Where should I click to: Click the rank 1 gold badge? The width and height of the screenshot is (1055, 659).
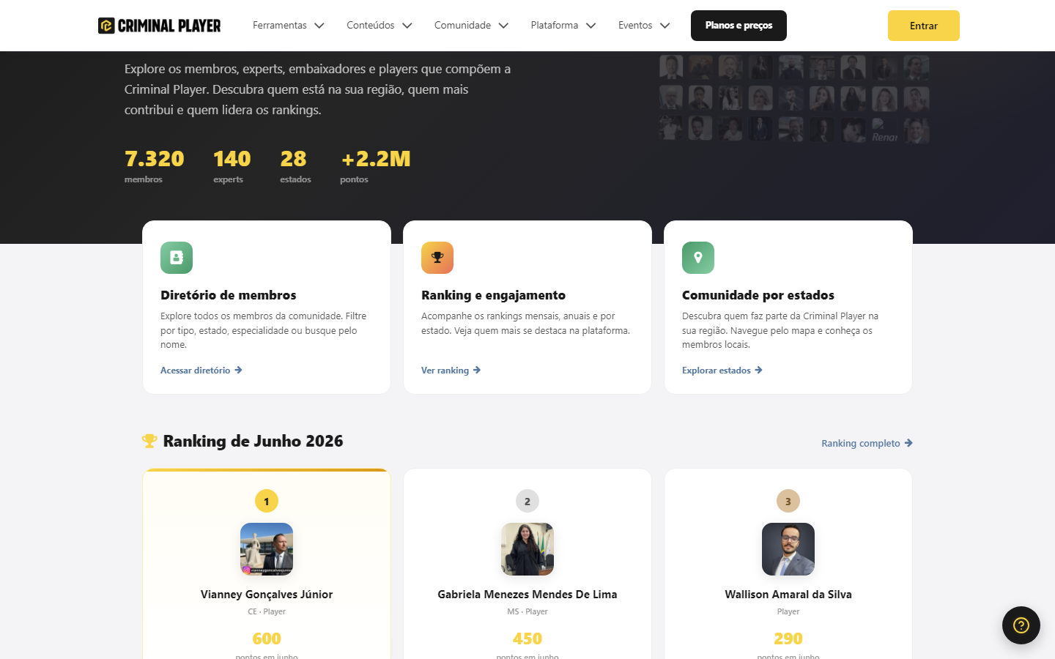[x=267, y=501]
